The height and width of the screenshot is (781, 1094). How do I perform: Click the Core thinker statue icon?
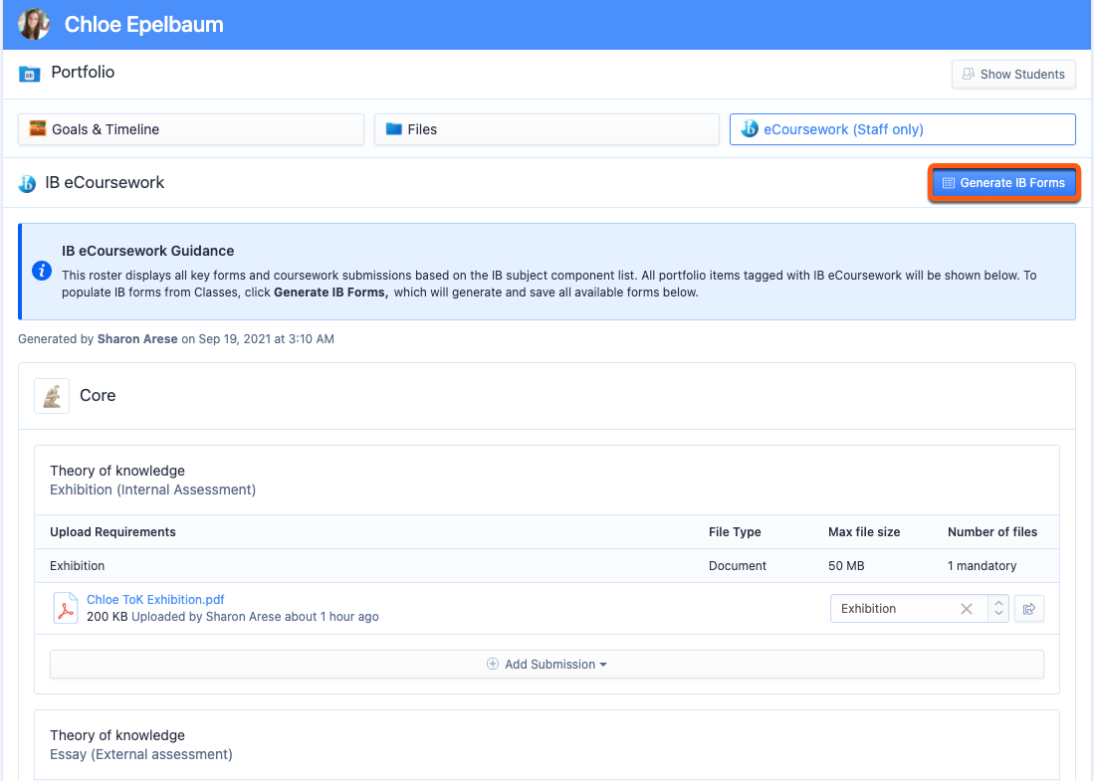point(52,396)
